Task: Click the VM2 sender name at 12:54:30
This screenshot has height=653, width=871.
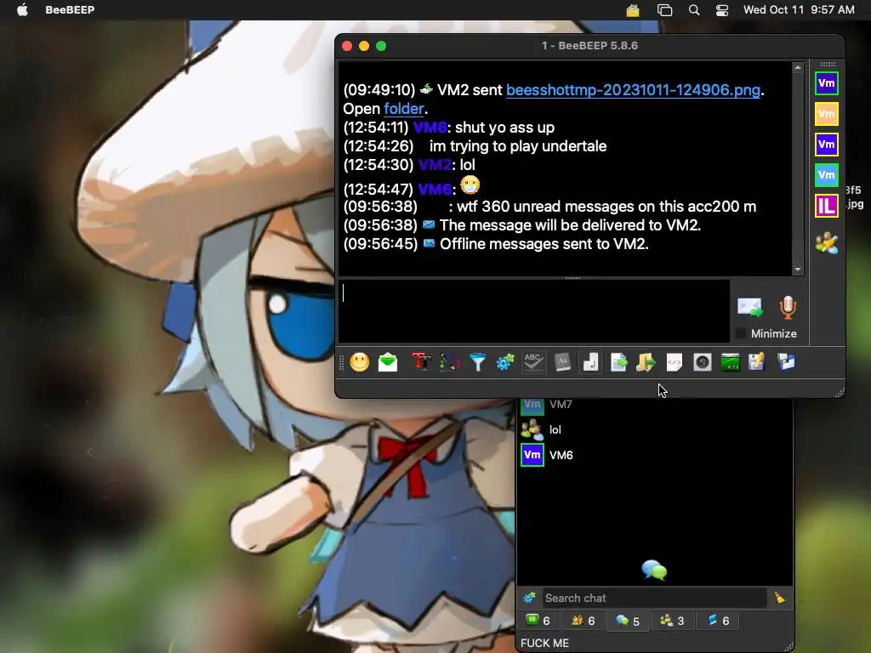Action: [435, 165]
